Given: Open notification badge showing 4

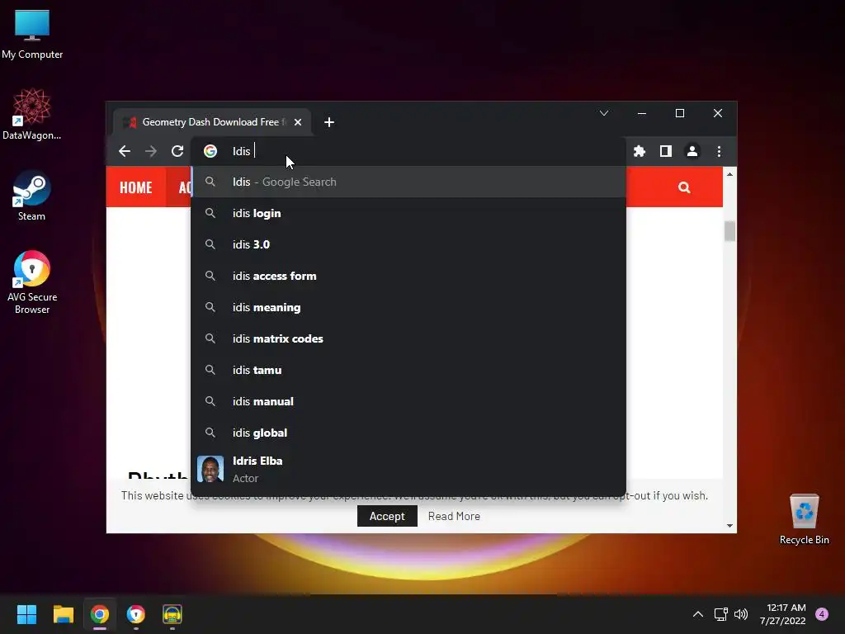Looking at the screenshot, I should coord(822,614).
